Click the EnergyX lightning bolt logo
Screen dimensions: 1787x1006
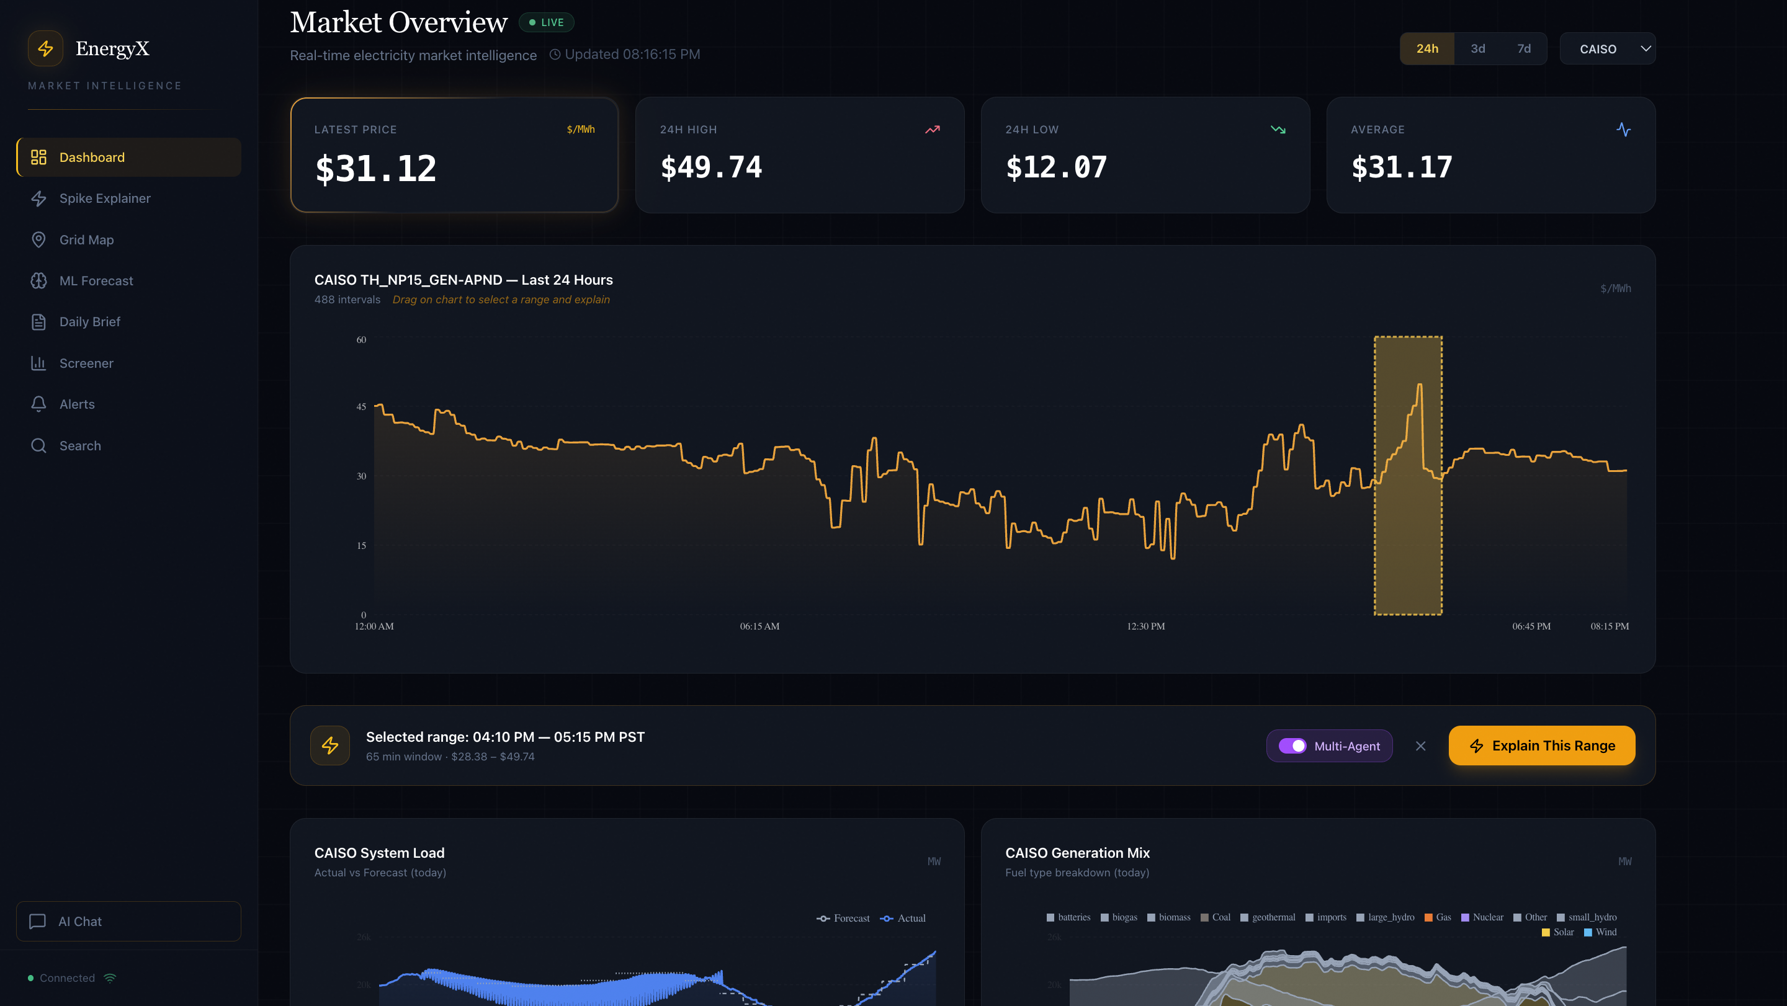click(45, 48)
